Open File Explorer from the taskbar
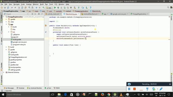173x97 pixels. [x=59, y=95]
